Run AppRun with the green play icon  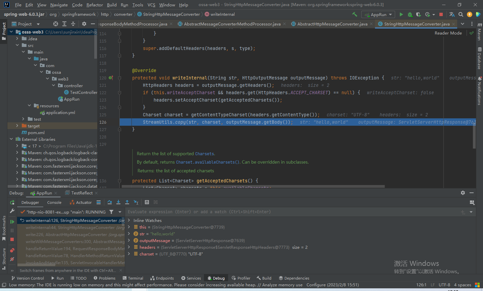tap(401, 14)
